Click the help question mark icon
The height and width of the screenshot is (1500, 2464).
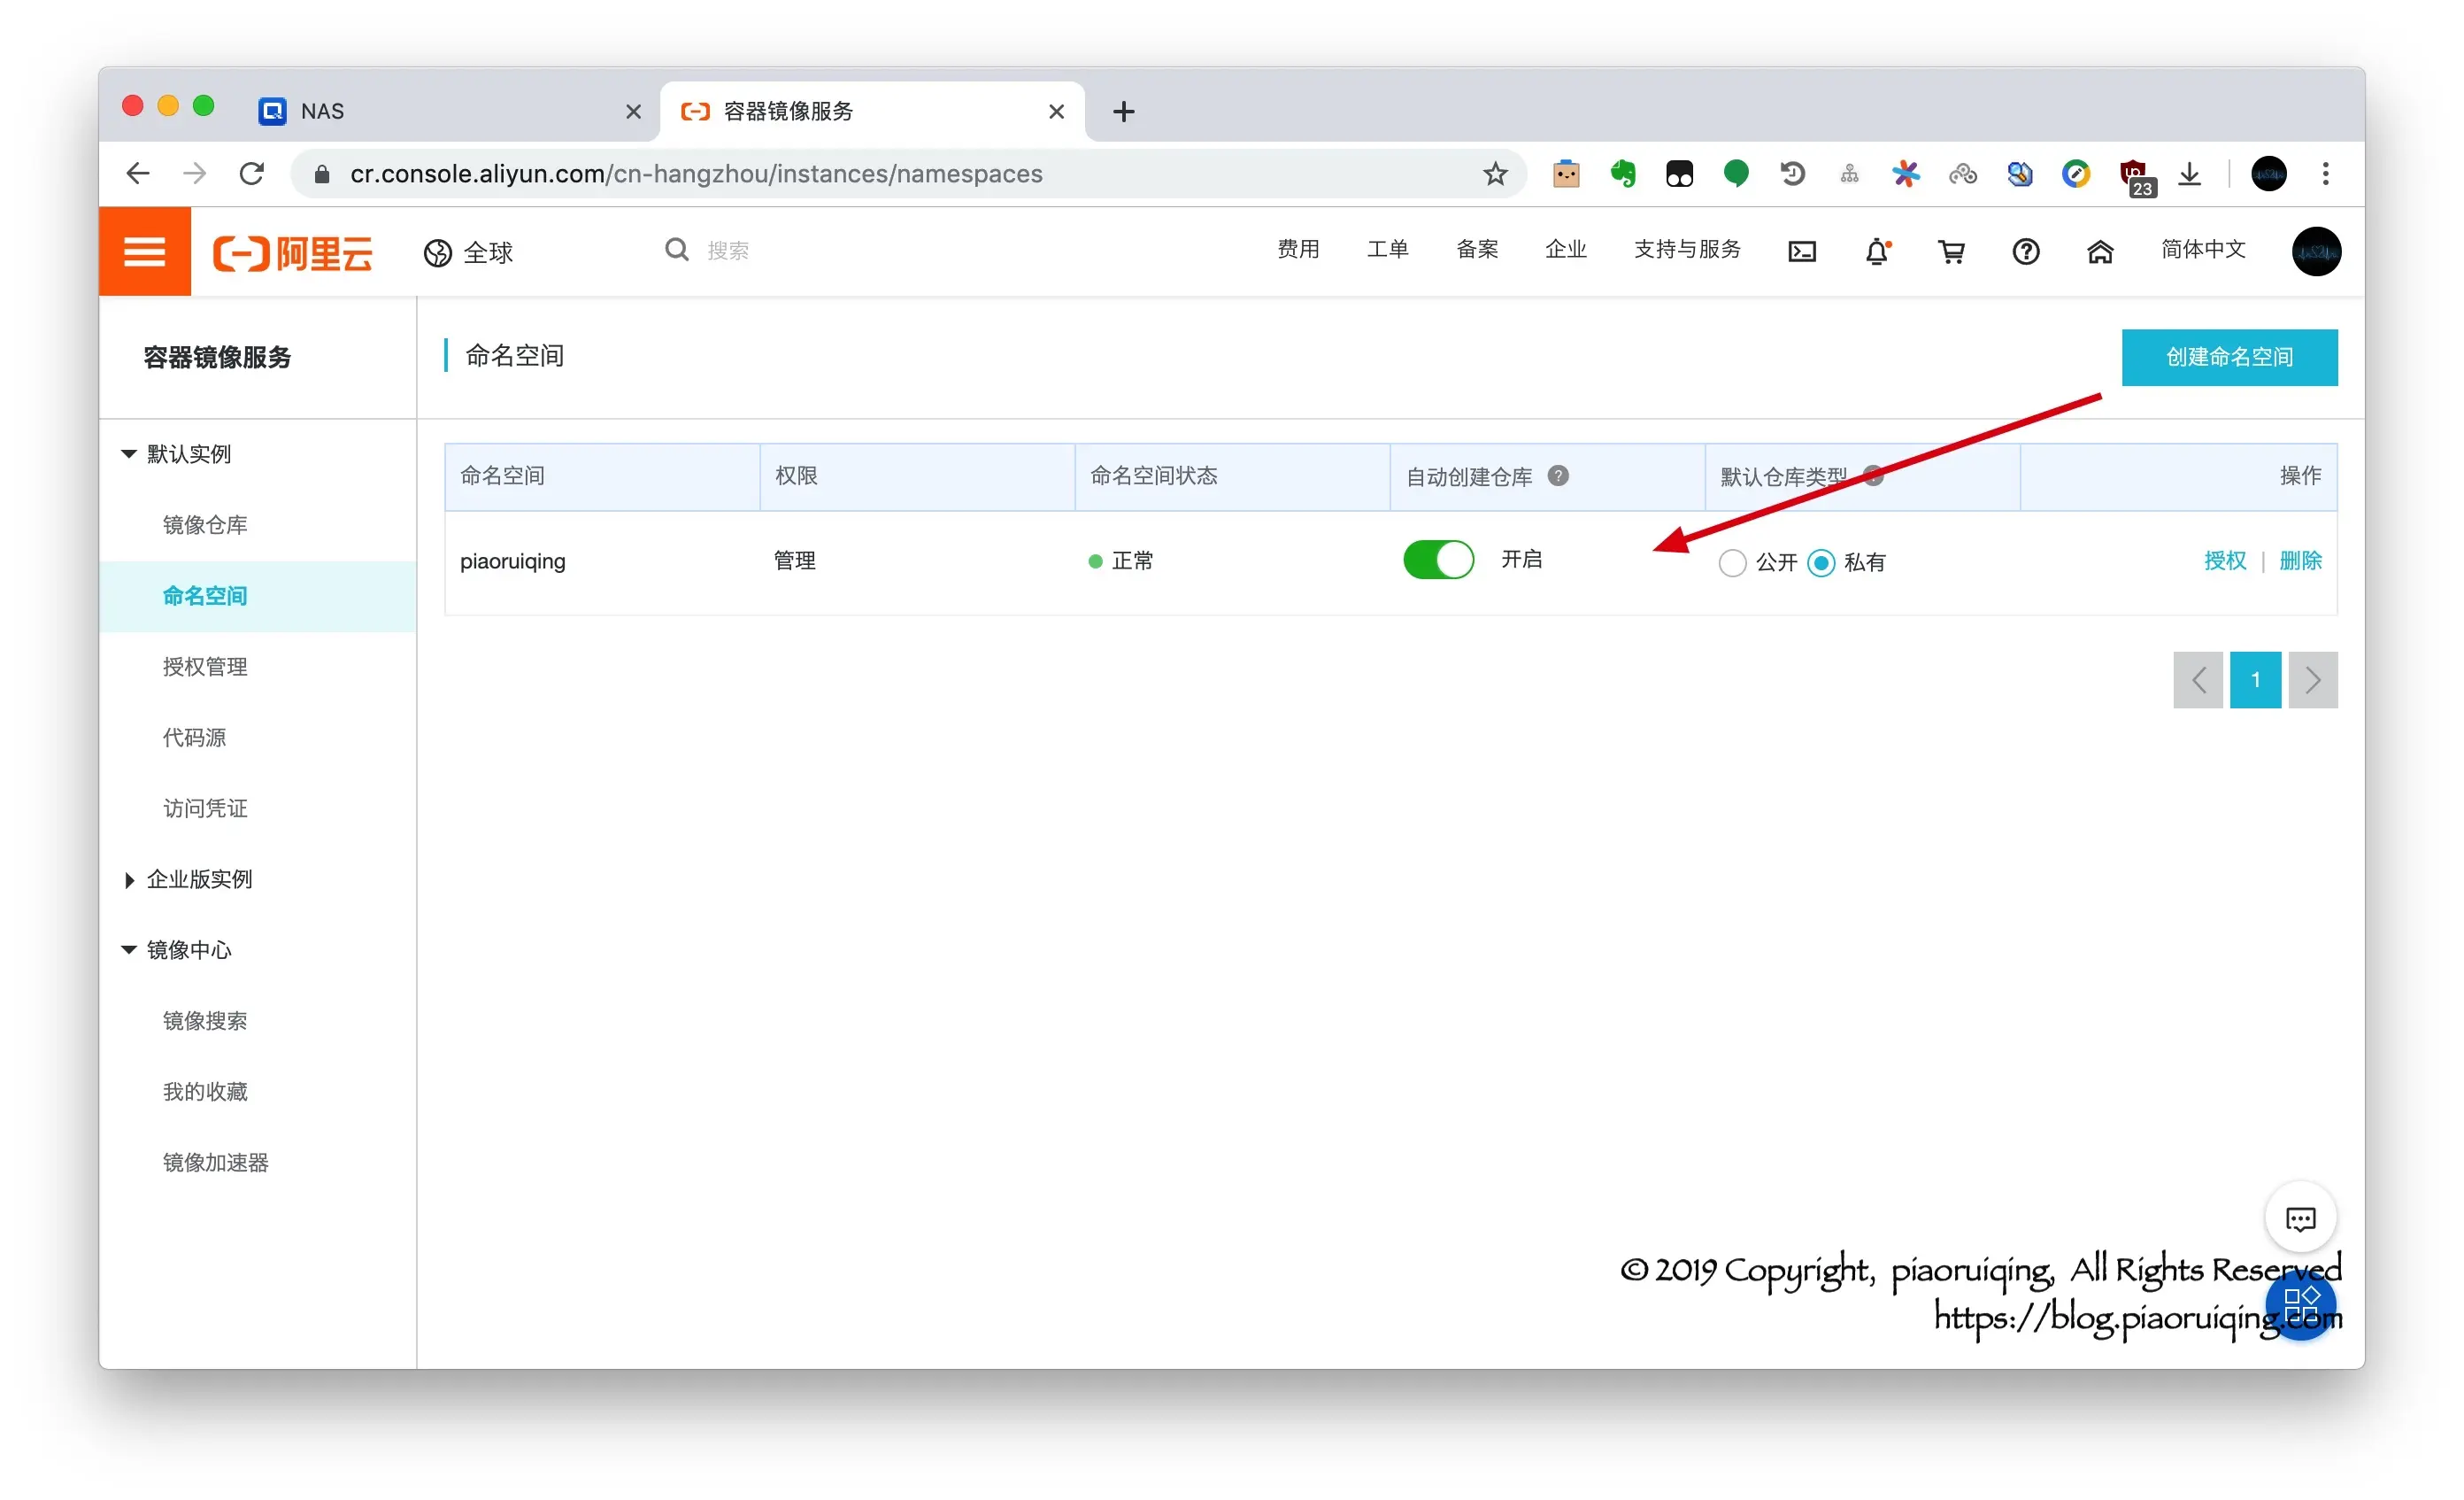tap(2025, 251)
